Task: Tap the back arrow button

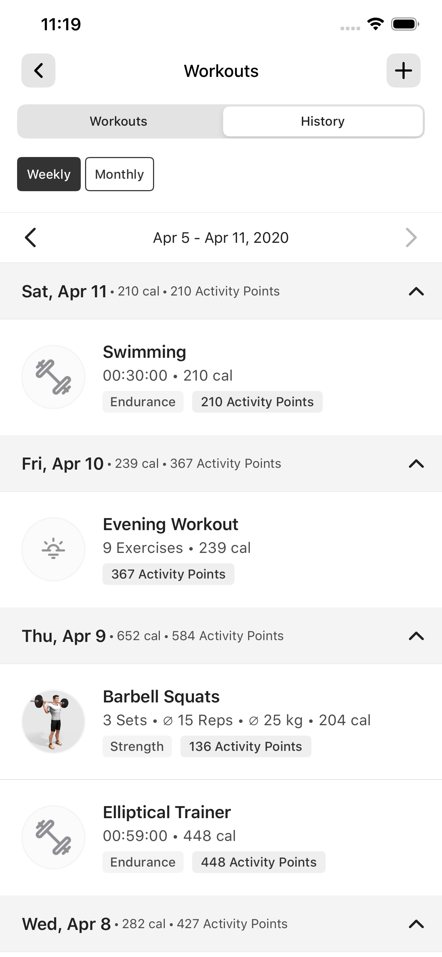Action: tap(38, 70)
